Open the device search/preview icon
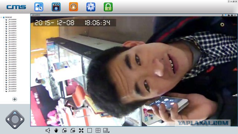 pyautogui.click(x=39, y=7)
